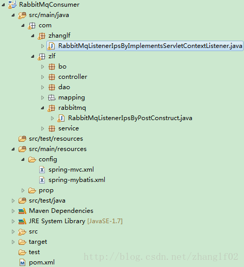
Task: Expand the JRE System Library node
Action: coord(13,221)
